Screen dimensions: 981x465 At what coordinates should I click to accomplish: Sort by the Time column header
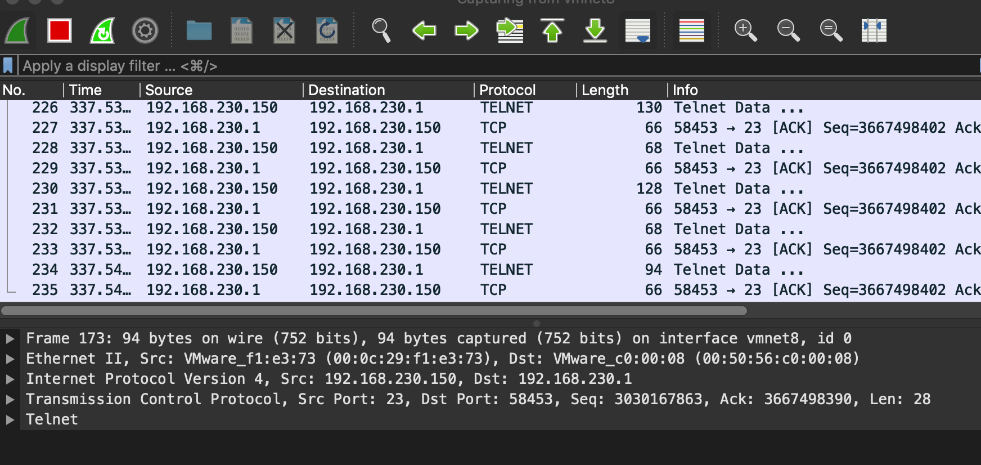(102, 90)
